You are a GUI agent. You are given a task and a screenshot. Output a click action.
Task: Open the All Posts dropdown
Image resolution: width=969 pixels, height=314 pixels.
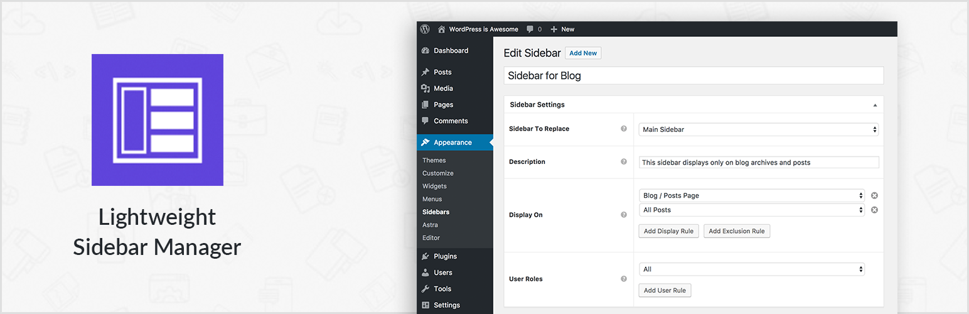tap(751, 210)
